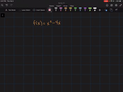Open the Insert tab
This screenshot has width=123, height=92.
pos(59,6)
